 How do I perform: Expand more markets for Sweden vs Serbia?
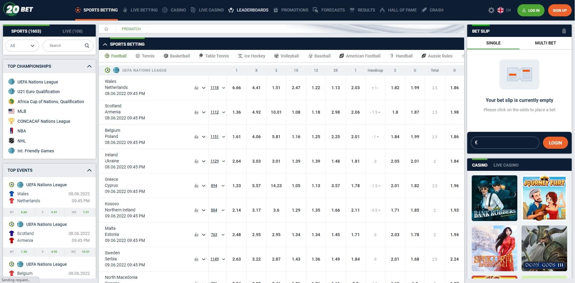click(x=223, y=259)
